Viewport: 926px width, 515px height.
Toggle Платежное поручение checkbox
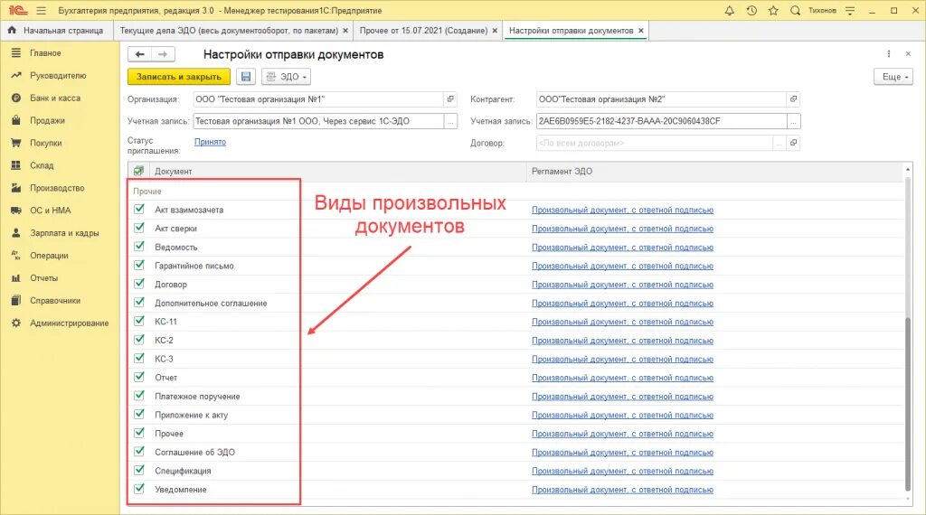point(139,396)
